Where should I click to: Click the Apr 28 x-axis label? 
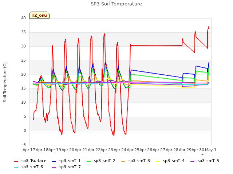172,150
